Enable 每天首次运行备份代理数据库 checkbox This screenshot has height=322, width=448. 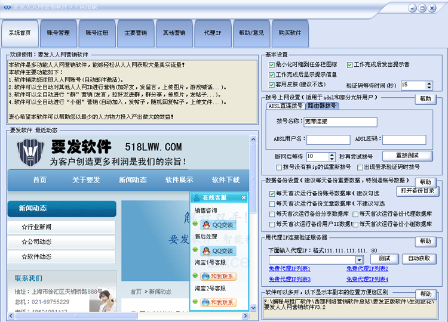coord(355,214)
